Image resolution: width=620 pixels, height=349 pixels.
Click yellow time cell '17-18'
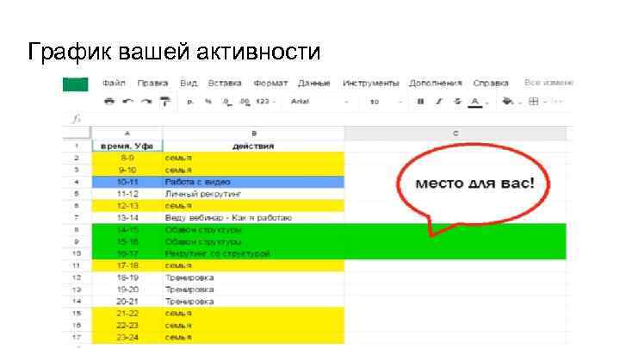127,265
